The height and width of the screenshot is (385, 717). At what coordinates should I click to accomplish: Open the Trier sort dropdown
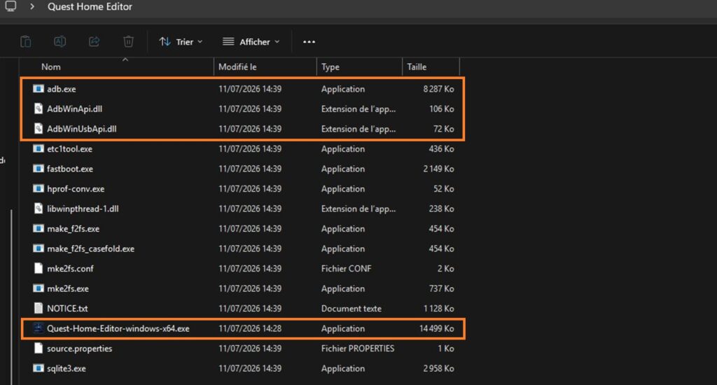(x=181, y=41)
